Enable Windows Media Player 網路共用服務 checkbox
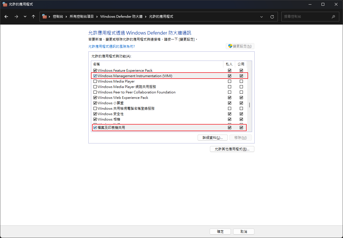Image resolution: width=343 pixels, height=238 pixels. coord(95,87)
